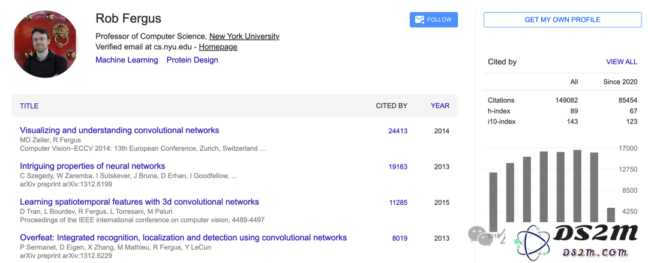Select the Protein Design interest tag
The height and width of the screenshot is (263, 648).
pos(192,60)
